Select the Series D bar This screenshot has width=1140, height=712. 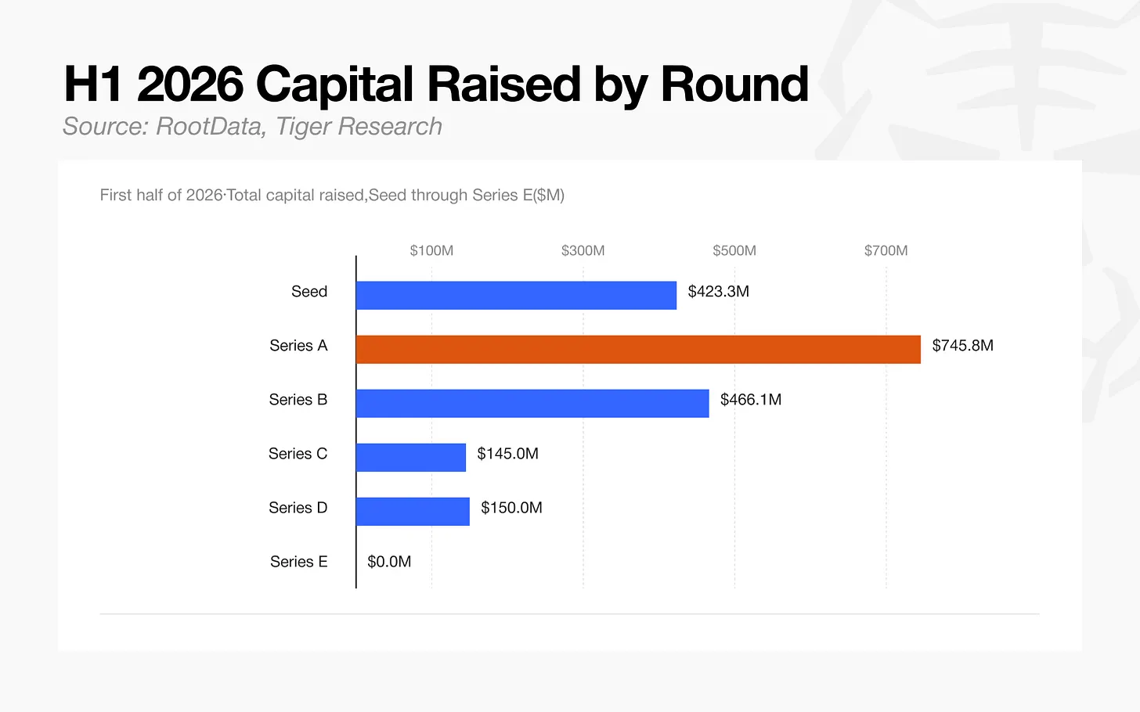tap(413, 512)
